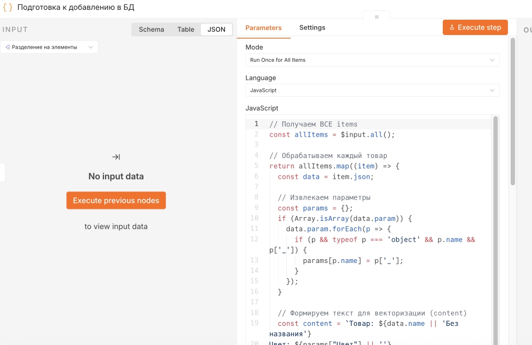Click the code editor vertical scrollbar
Viewport: 532px width, 345px height.
[x=495, y=230]
